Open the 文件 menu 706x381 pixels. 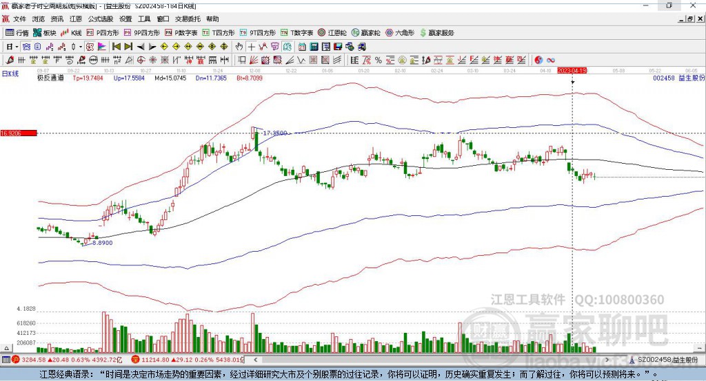point(19,19)
